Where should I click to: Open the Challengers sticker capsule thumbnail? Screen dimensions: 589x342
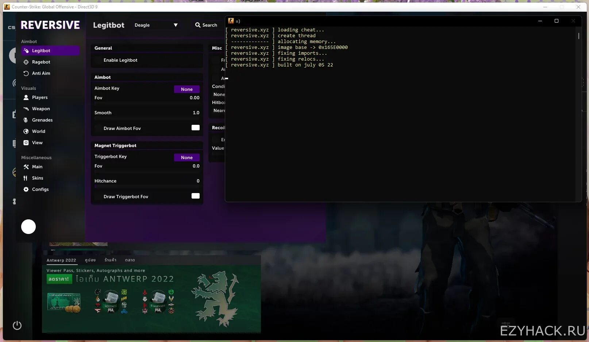coord(158,301)
